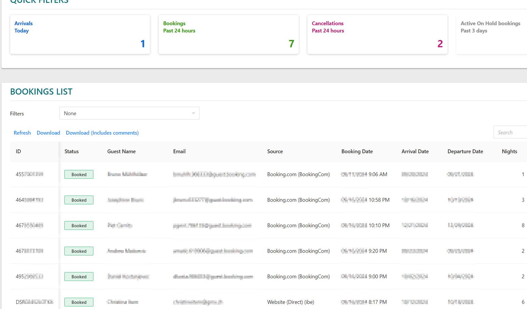This screenshot has height=309, width=527.
Task: Sort by the Guest Name column header
Action: point(122,151)
